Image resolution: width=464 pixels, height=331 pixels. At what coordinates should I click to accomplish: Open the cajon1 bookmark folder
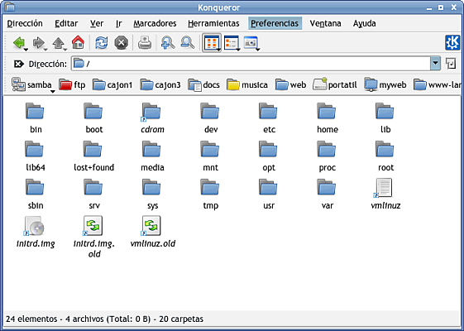coord(112,85)
